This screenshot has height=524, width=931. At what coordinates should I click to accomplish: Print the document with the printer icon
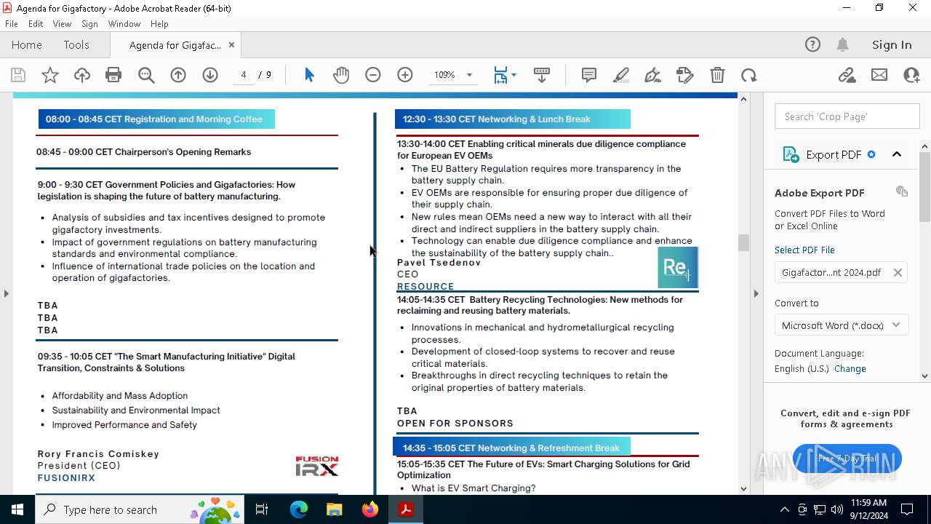(113, 75)
